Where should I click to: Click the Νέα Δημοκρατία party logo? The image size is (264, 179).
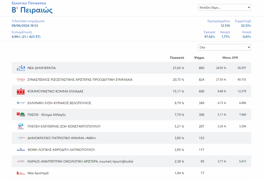coord(21,68)
